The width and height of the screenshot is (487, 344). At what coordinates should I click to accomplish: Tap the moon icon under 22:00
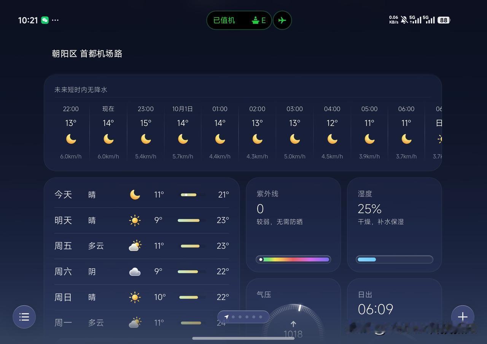pos(71,139)
